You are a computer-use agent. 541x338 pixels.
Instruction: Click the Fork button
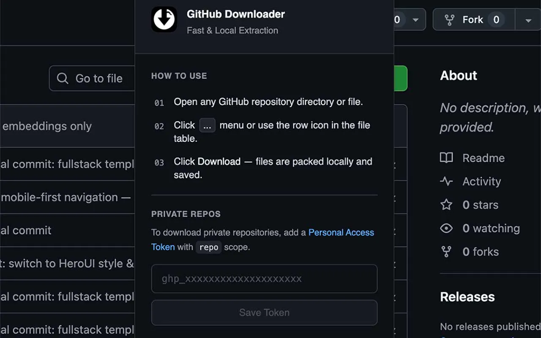(x=474, y=20)
